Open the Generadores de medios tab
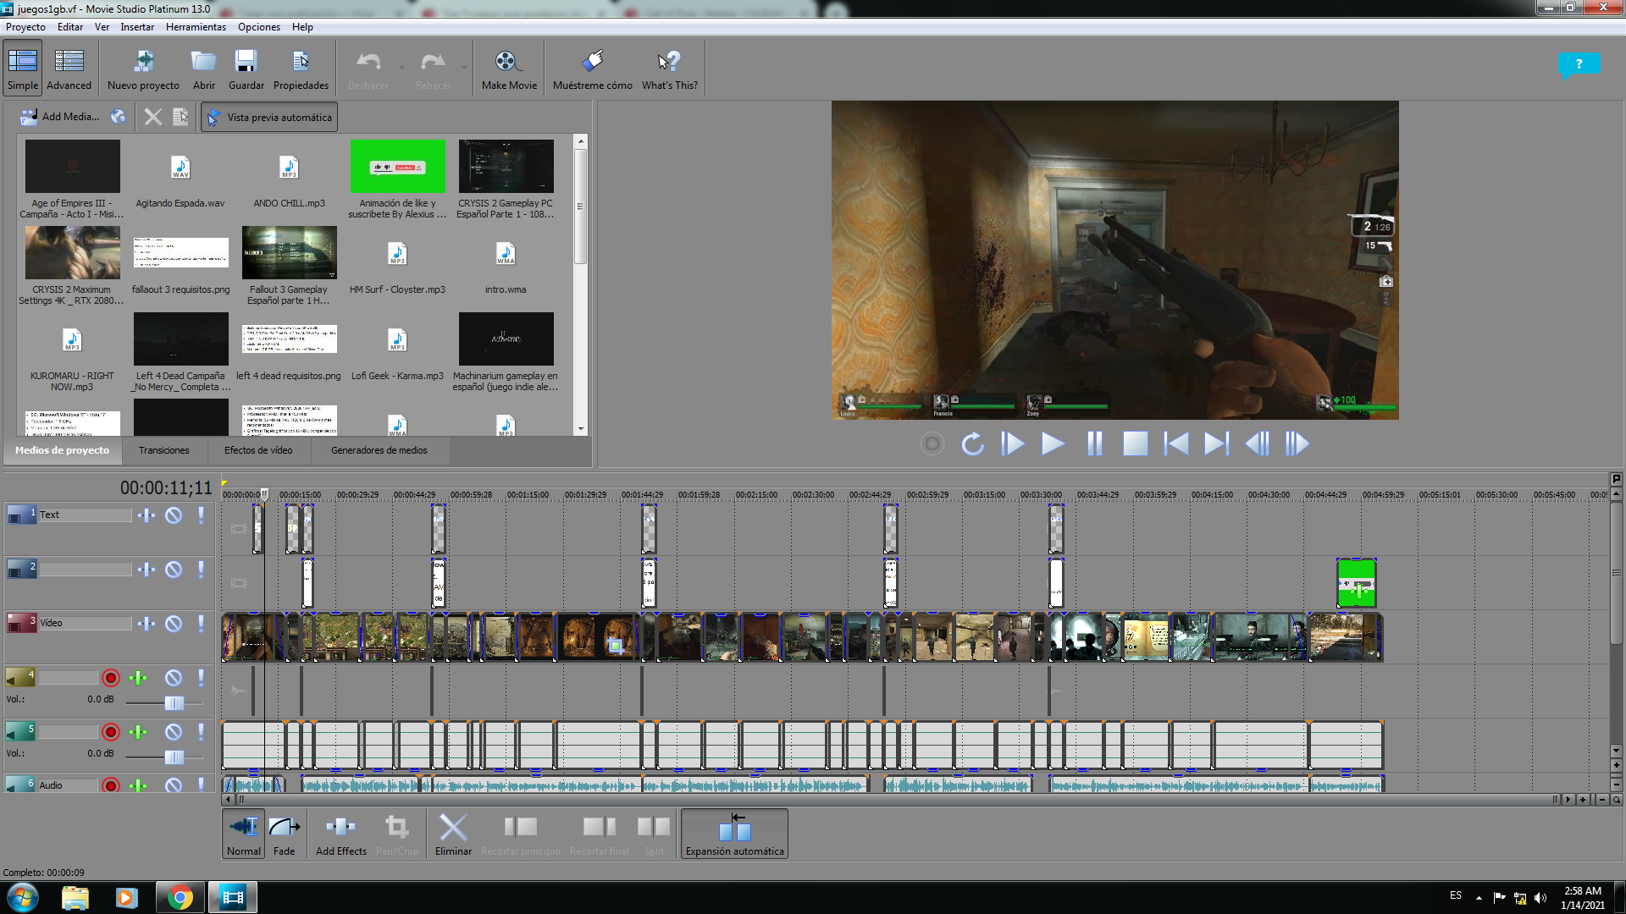Image resolution: width=1626 pixels, height=914 pixels. coord(379,450)
